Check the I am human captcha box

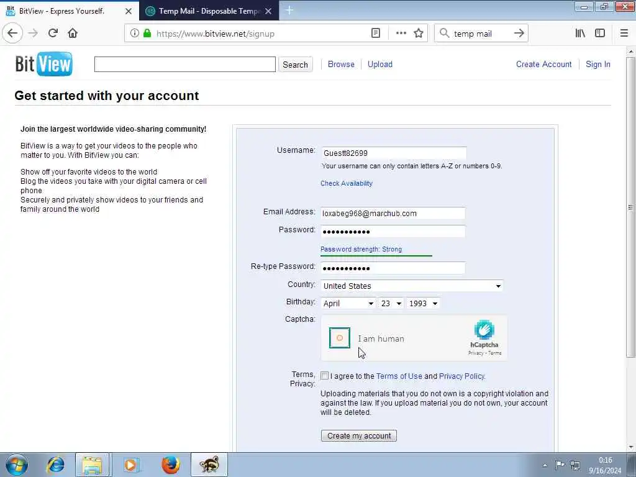pos(340,338)
